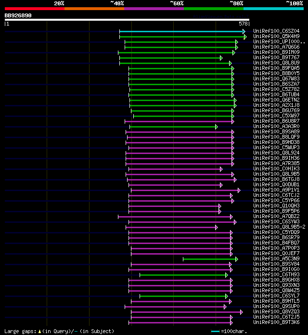Click the arrowhead on the UniRef100_Q9SUP0 row
The width and height of the screenshot is (308, 335).
pyautogui.click(x=225, y=307)
